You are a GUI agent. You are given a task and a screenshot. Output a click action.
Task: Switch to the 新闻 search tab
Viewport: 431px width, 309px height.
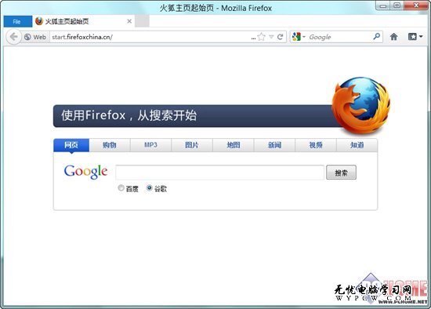pos(274,145)
